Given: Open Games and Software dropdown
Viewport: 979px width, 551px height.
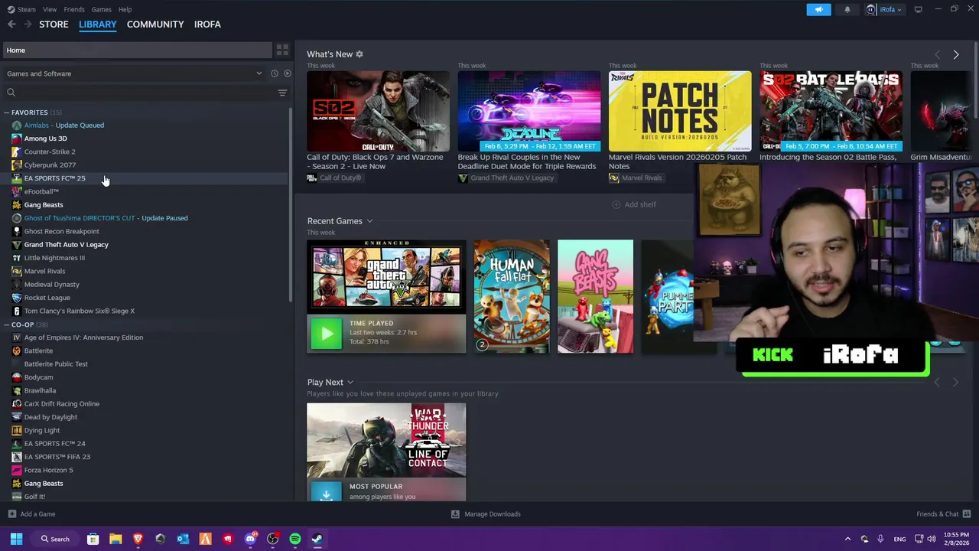Looking at the screenshot, I should pos(134,73).
